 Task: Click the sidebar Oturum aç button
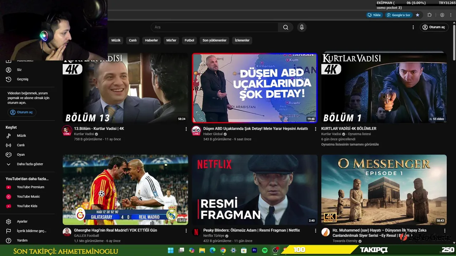click(x=22, y=112)
